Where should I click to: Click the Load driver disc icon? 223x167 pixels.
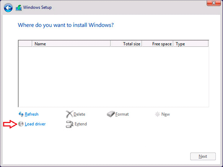21,124
